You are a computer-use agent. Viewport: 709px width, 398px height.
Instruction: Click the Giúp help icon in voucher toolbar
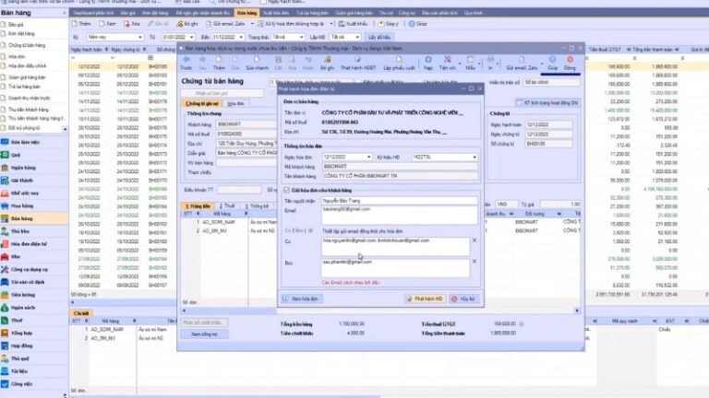pyautogui.click(x=552, y=64)
